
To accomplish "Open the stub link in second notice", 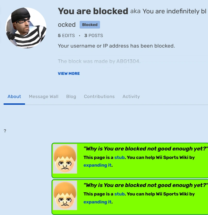I will [120, 194].
